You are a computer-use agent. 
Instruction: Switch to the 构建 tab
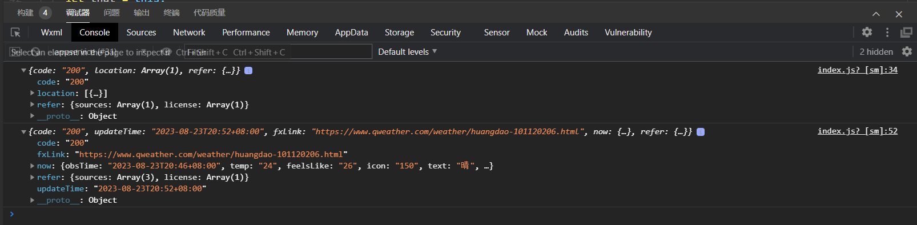25,13
